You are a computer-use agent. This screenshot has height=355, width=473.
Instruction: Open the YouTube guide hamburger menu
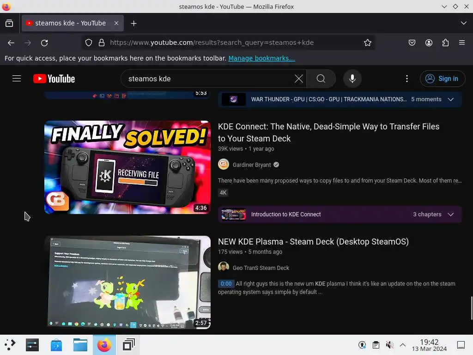point(17,79)
